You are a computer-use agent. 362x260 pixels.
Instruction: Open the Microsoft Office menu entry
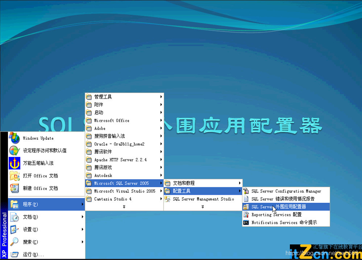124,121
